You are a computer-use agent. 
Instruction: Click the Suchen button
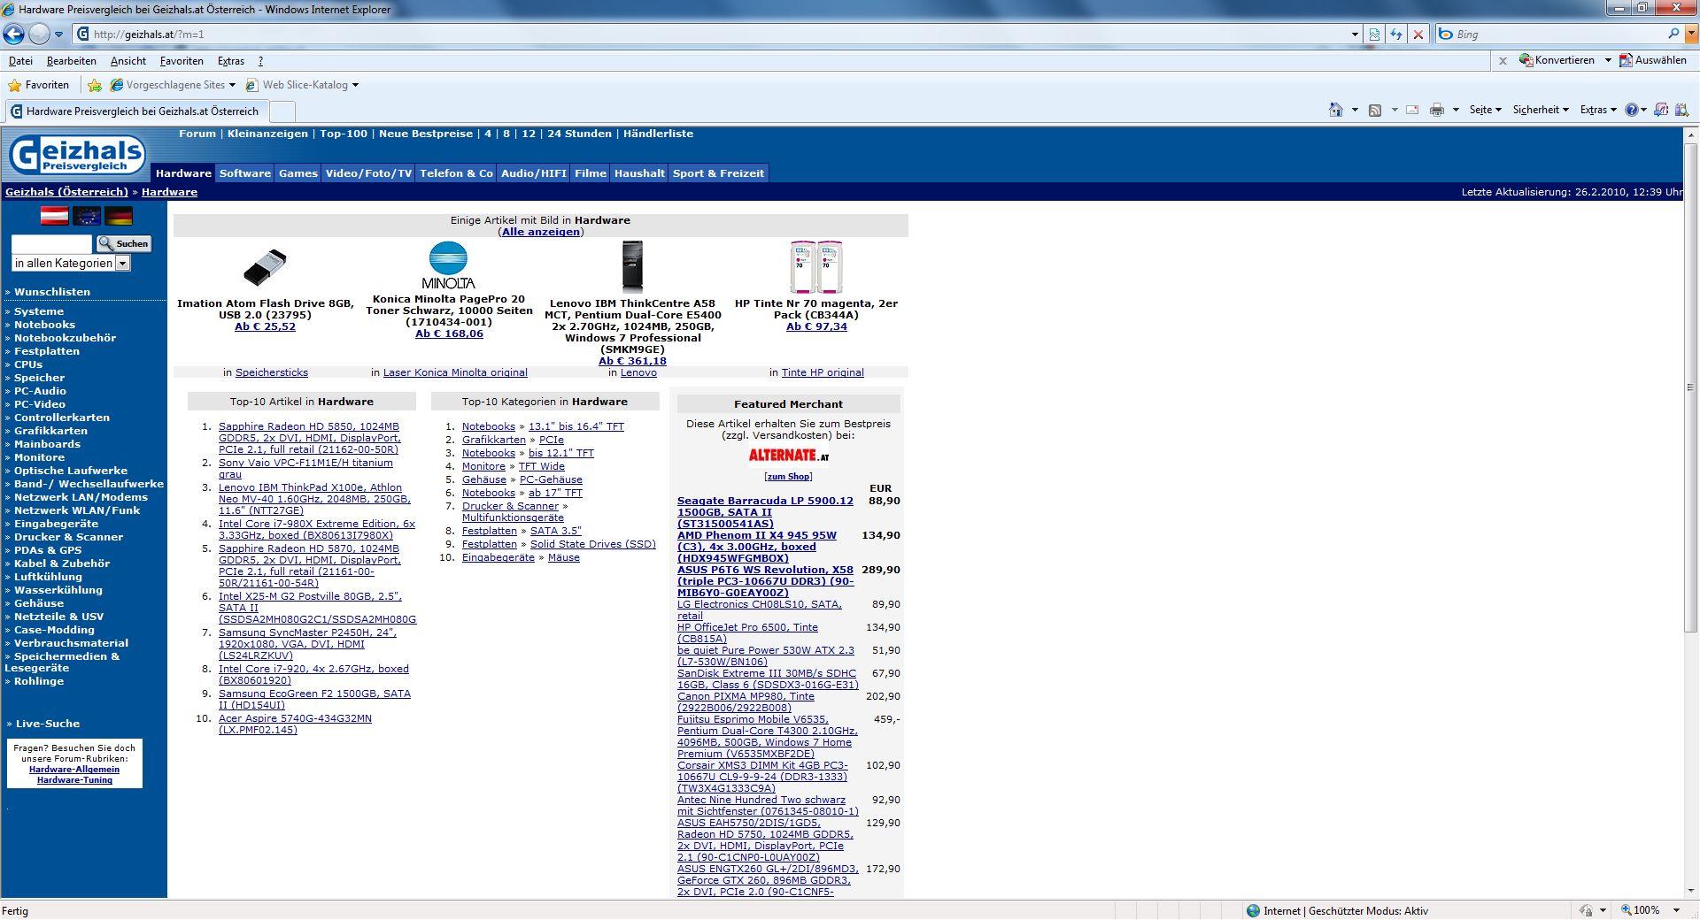pyautogui.click(x=124, y=243)
